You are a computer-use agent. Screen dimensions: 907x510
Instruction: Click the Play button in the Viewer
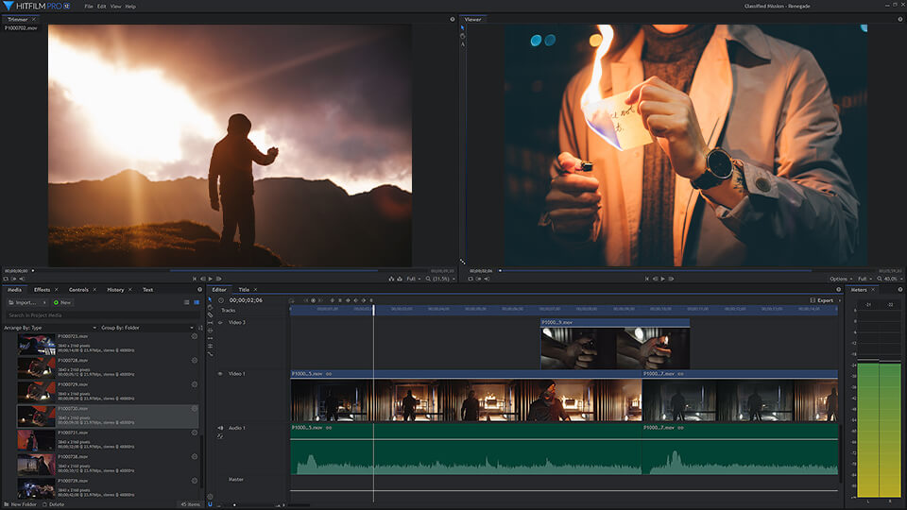click(x=663, y=279)
